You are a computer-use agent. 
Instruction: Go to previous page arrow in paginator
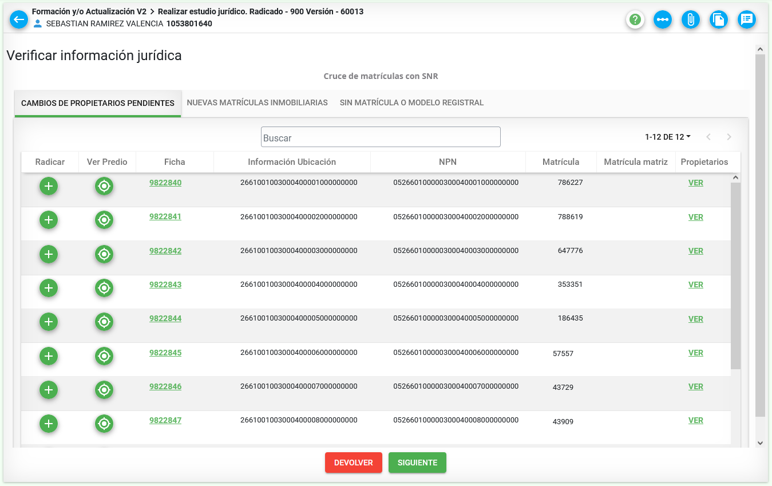click(x=708, y=137)
